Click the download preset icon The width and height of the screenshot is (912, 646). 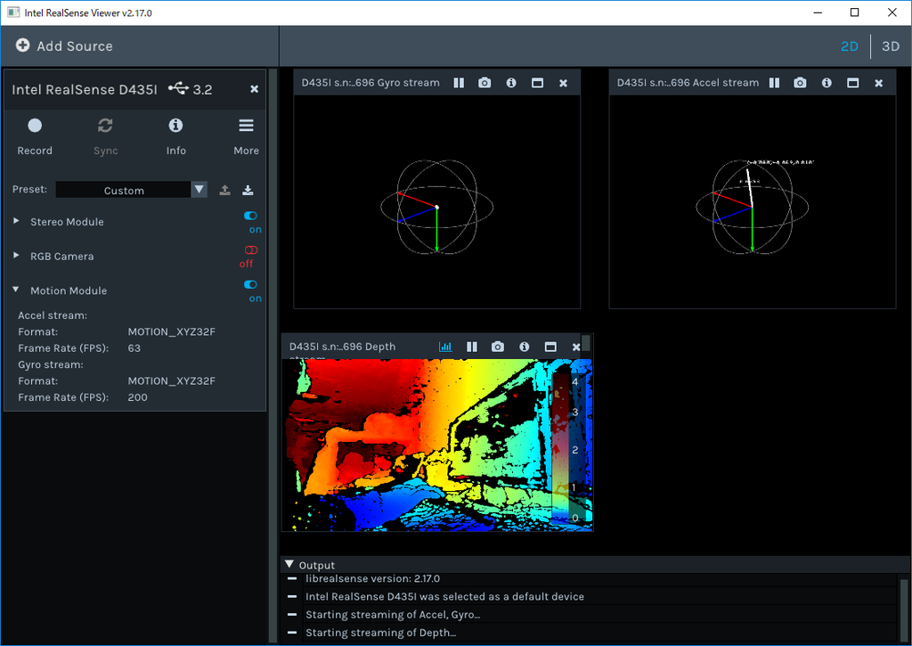pos(248,190)
